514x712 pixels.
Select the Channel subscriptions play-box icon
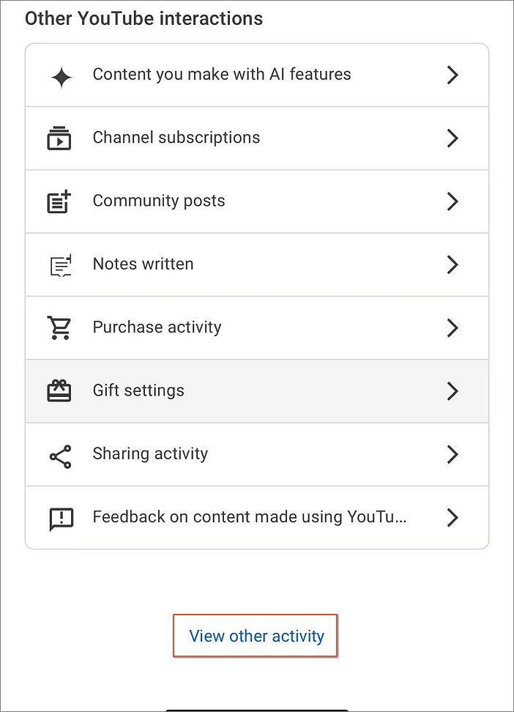[59, 138]
